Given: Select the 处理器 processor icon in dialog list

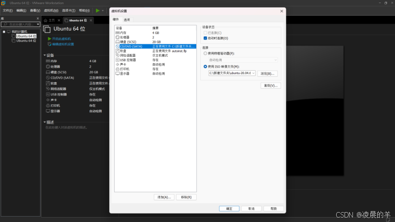Looking at the screenshot, I should point(117,37).
